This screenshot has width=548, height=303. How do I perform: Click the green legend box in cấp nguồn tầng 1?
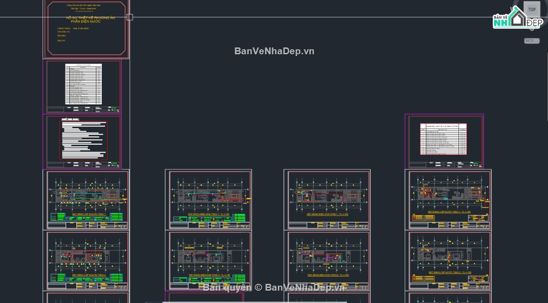point(58,216)
